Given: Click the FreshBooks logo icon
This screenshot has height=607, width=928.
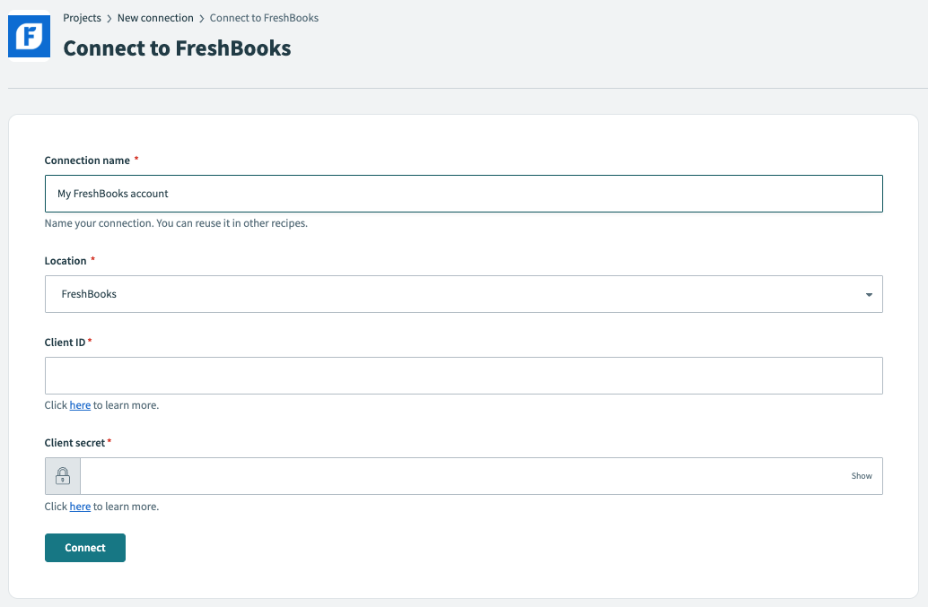Looking at the screenshot, I should (x=29, y=36).
